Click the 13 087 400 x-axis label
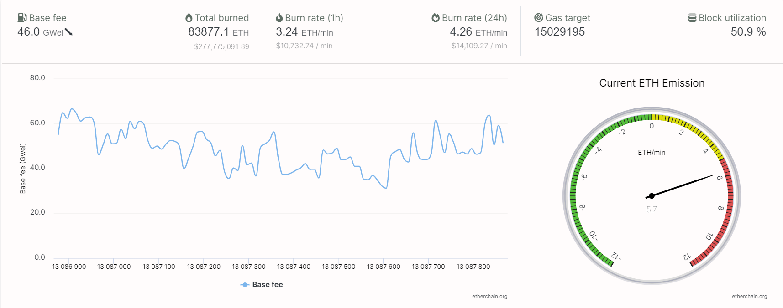Viewport: 783px width, 308px height. (x=294, y=267)
